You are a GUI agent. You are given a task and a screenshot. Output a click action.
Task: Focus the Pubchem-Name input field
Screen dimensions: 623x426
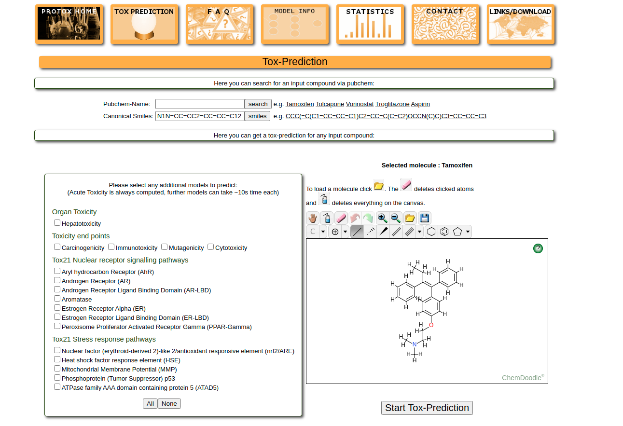[200, 104]
